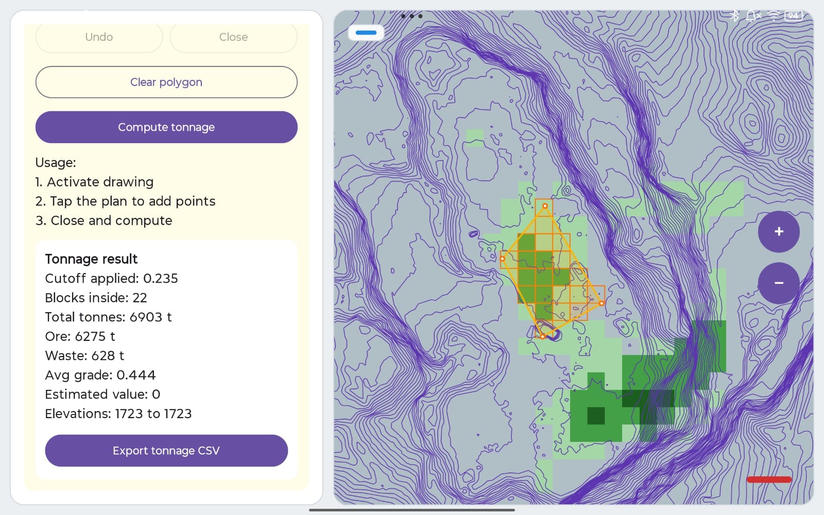Viewport: 824px width, 515px height.
Task: Select '3. Close and compute' instruction
Action: pyautogui.click(x=104, y=220)
